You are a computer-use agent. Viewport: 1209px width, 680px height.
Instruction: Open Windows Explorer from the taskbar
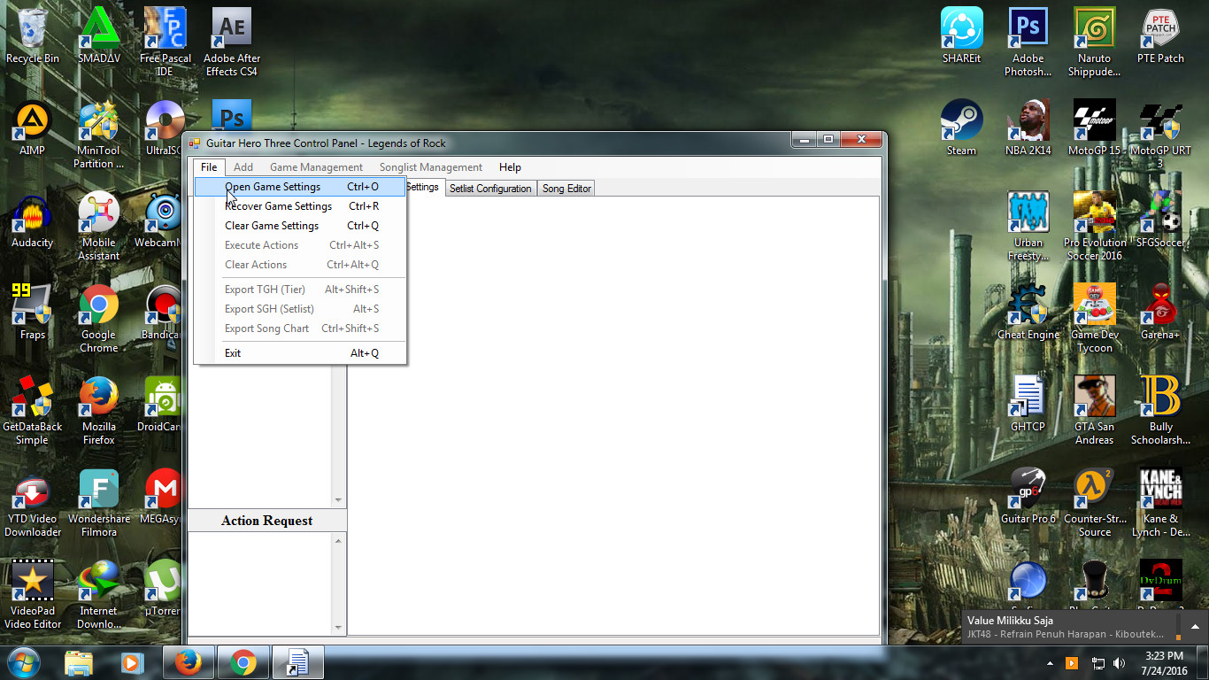[79, 662]
